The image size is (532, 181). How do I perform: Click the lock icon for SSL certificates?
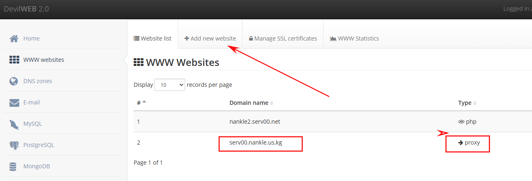coord(251,38)
